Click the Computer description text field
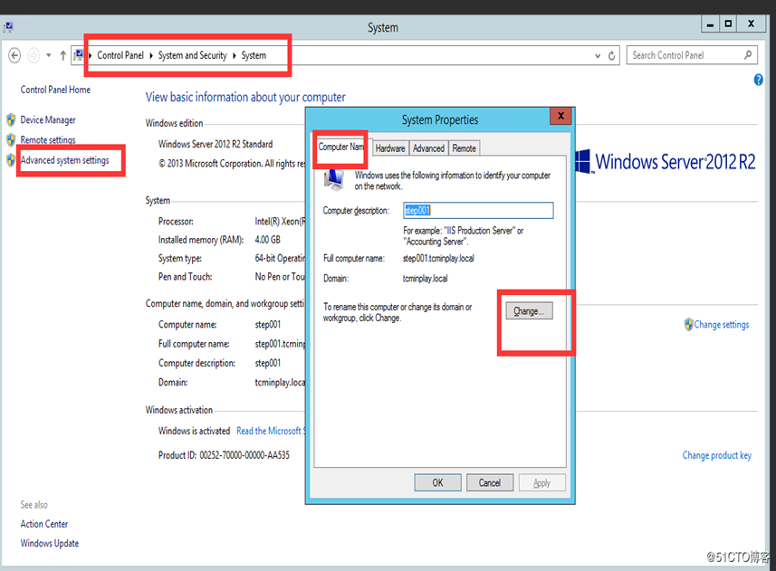 478,210
